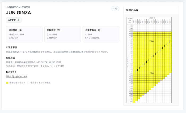Click the 合算度数の上限 card
186x113 pixels.
click(x=101, y=34)
